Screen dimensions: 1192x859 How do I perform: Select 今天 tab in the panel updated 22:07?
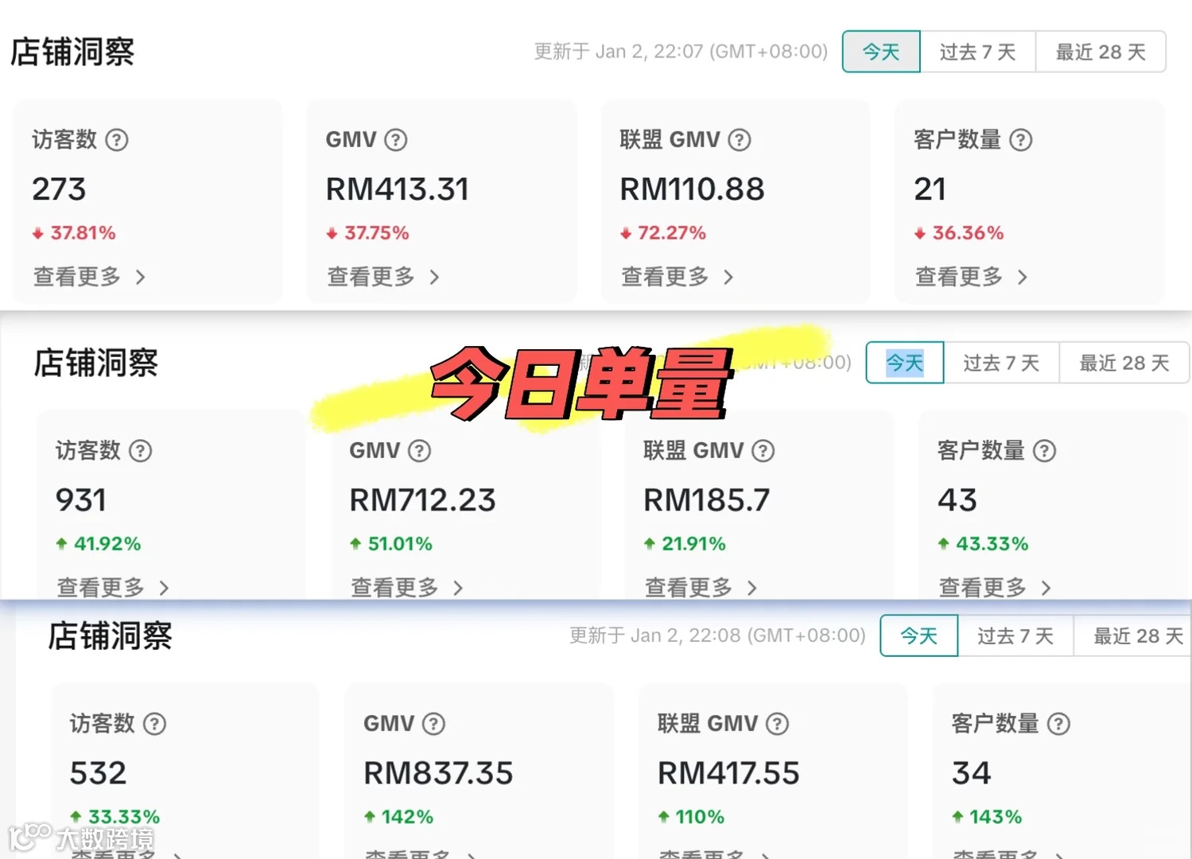tap(881, 52)
